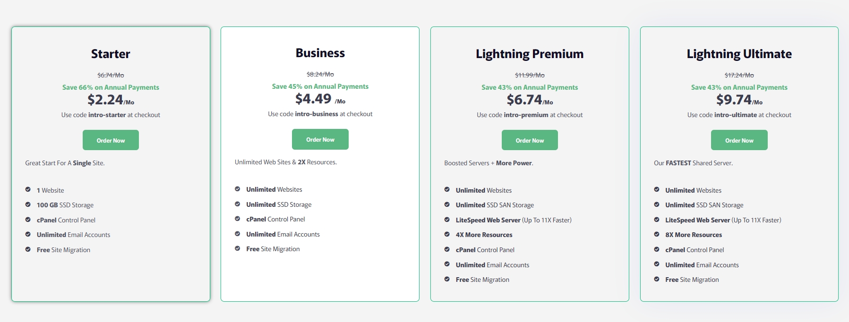This screenshot has width=849, height=322.
Task: Click Save 66% on Annual Payments text
Action: [111, 87]
